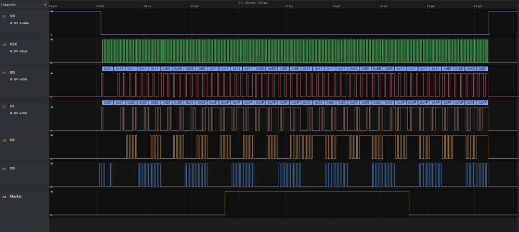This screenshot has width=519, height=232.
Task: Select the 0x80 bubble on the MOSI row
Action: pyautogui.click(x=108, y=69)
